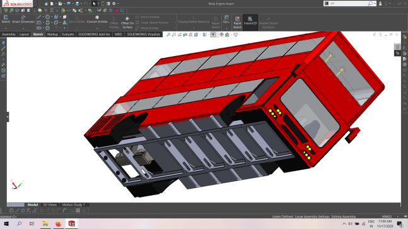Open the Display Style cube icon
The image size is (408, 229).
205,35
